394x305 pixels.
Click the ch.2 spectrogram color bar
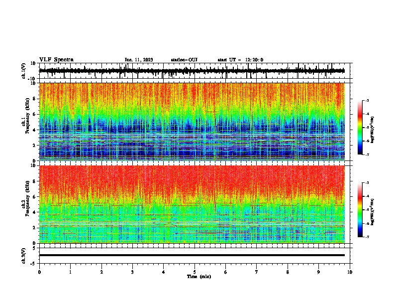tap(360, 210)
